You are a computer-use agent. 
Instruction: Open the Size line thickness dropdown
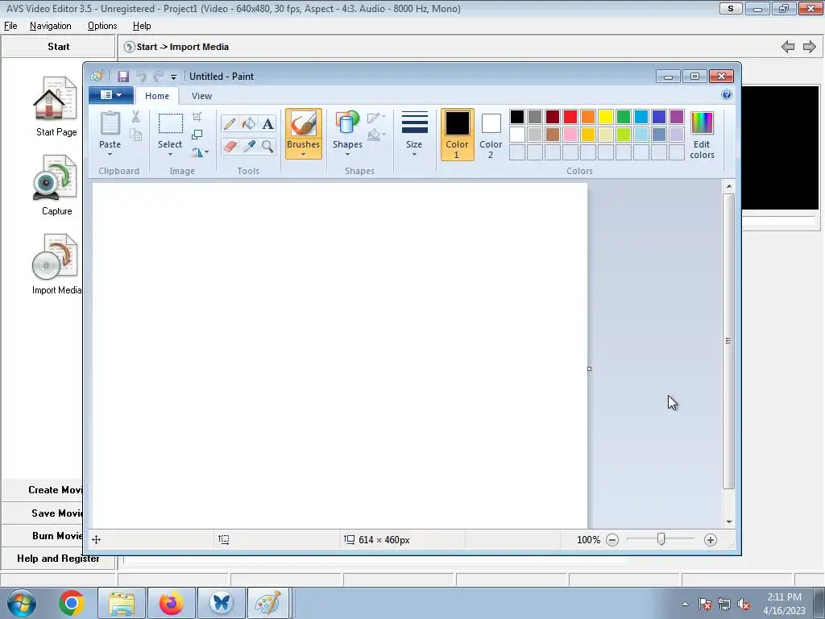pos(414,134)
